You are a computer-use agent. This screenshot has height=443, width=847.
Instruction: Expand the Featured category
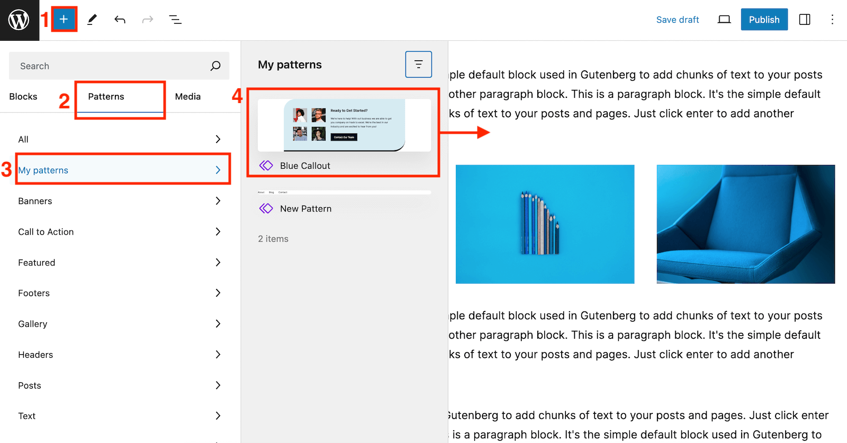click(120, 262)
